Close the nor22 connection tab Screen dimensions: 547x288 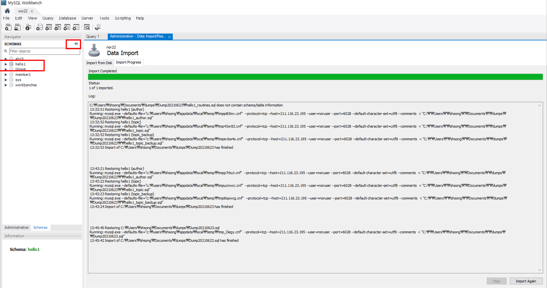(x=32, y=11)
